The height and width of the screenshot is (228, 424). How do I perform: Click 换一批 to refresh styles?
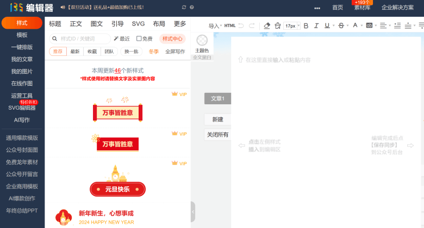[132, 52]
